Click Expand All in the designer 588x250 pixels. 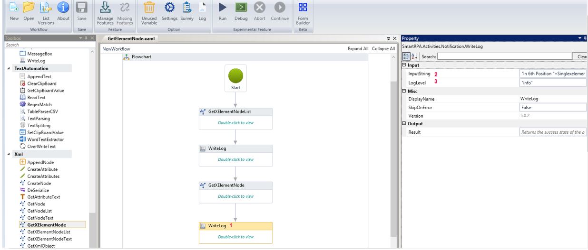tap(358, 49)
